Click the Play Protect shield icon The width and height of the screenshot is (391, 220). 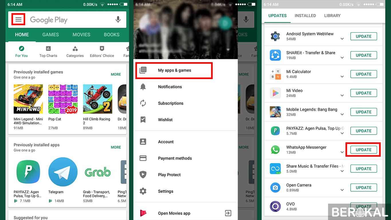coord(143,175)
